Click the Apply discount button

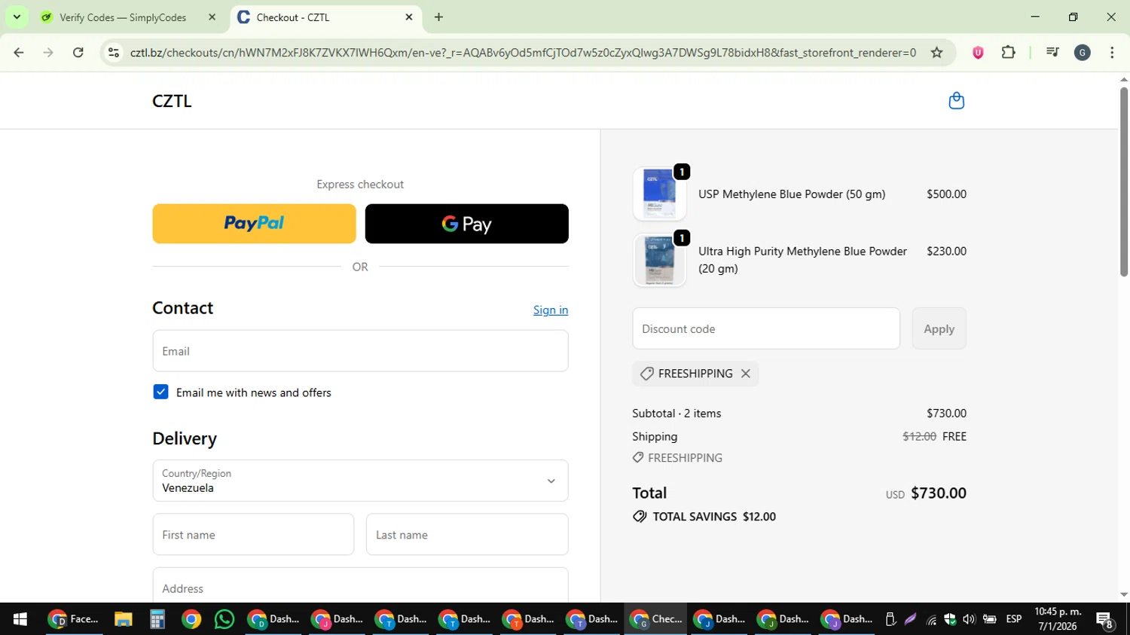939,328
